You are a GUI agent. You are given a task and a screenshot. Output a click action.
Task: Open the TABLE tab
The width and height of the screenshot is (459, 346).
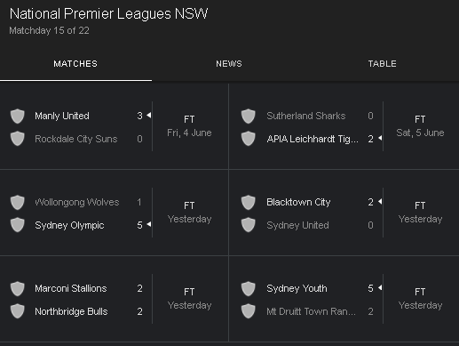(382, 64)
